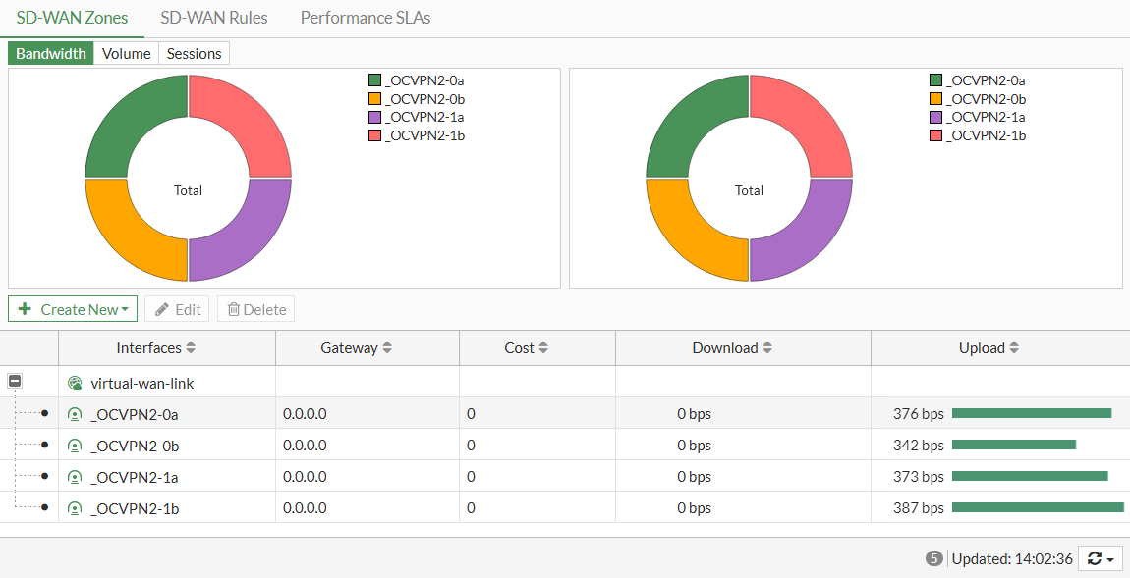Open the Performance SLAs tab
Image resolution: width=1130 pixels, height=578 pixels.
click(x=365, y=18)
